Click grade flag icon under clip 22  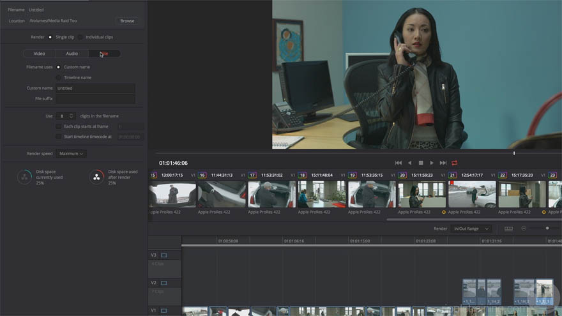[x=543, y=212]
